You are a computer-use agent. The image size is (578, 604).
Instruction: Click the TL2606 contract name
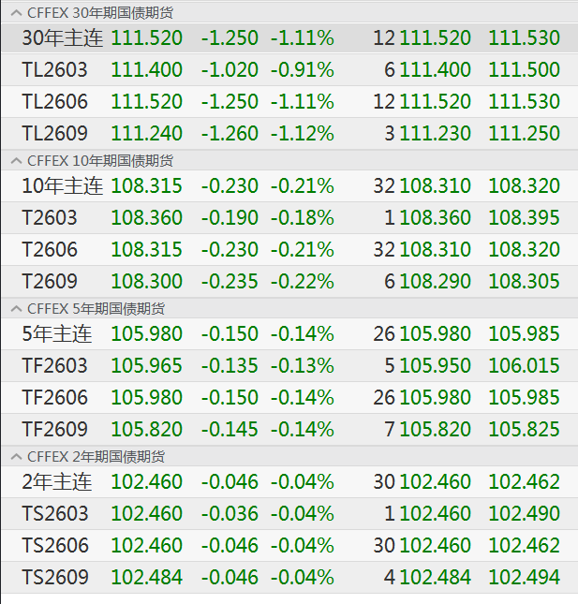tap(56, 102)
